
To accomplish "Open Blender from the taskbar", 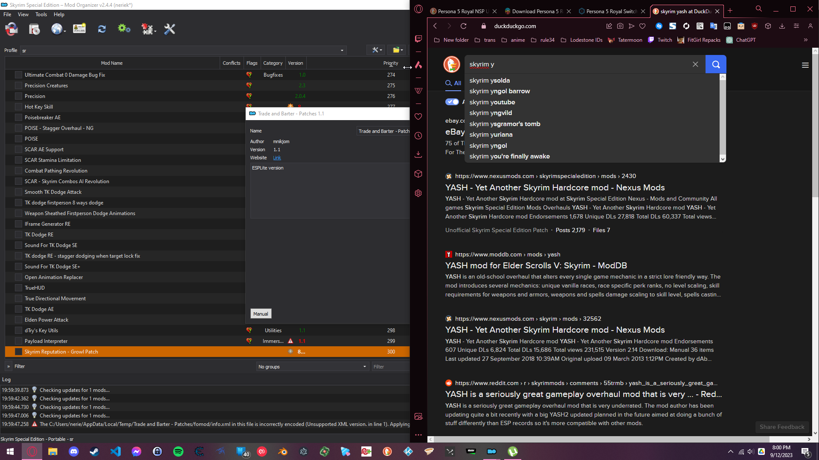I will pos(283,451).
